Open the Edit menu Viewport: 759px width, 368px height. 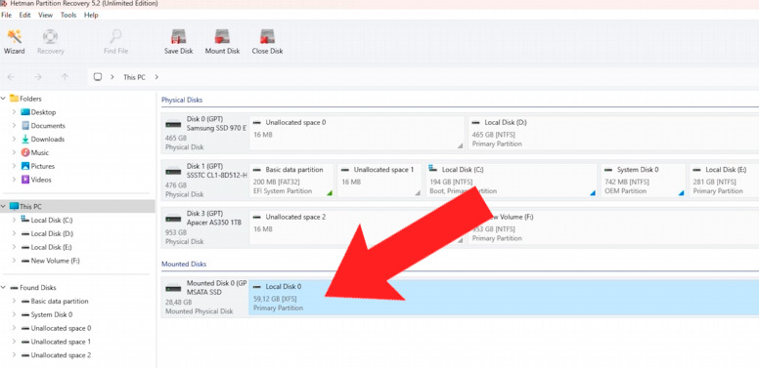(x=24, y=15)
